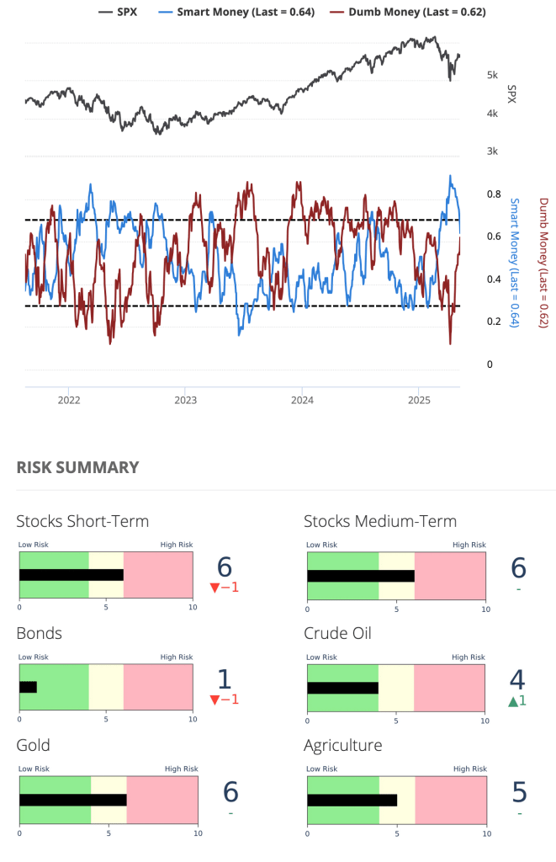Click the red down arrow under Stocks Short-Term score
The height and width of the screenshot is (862, 556).
(x=217, y=588)
